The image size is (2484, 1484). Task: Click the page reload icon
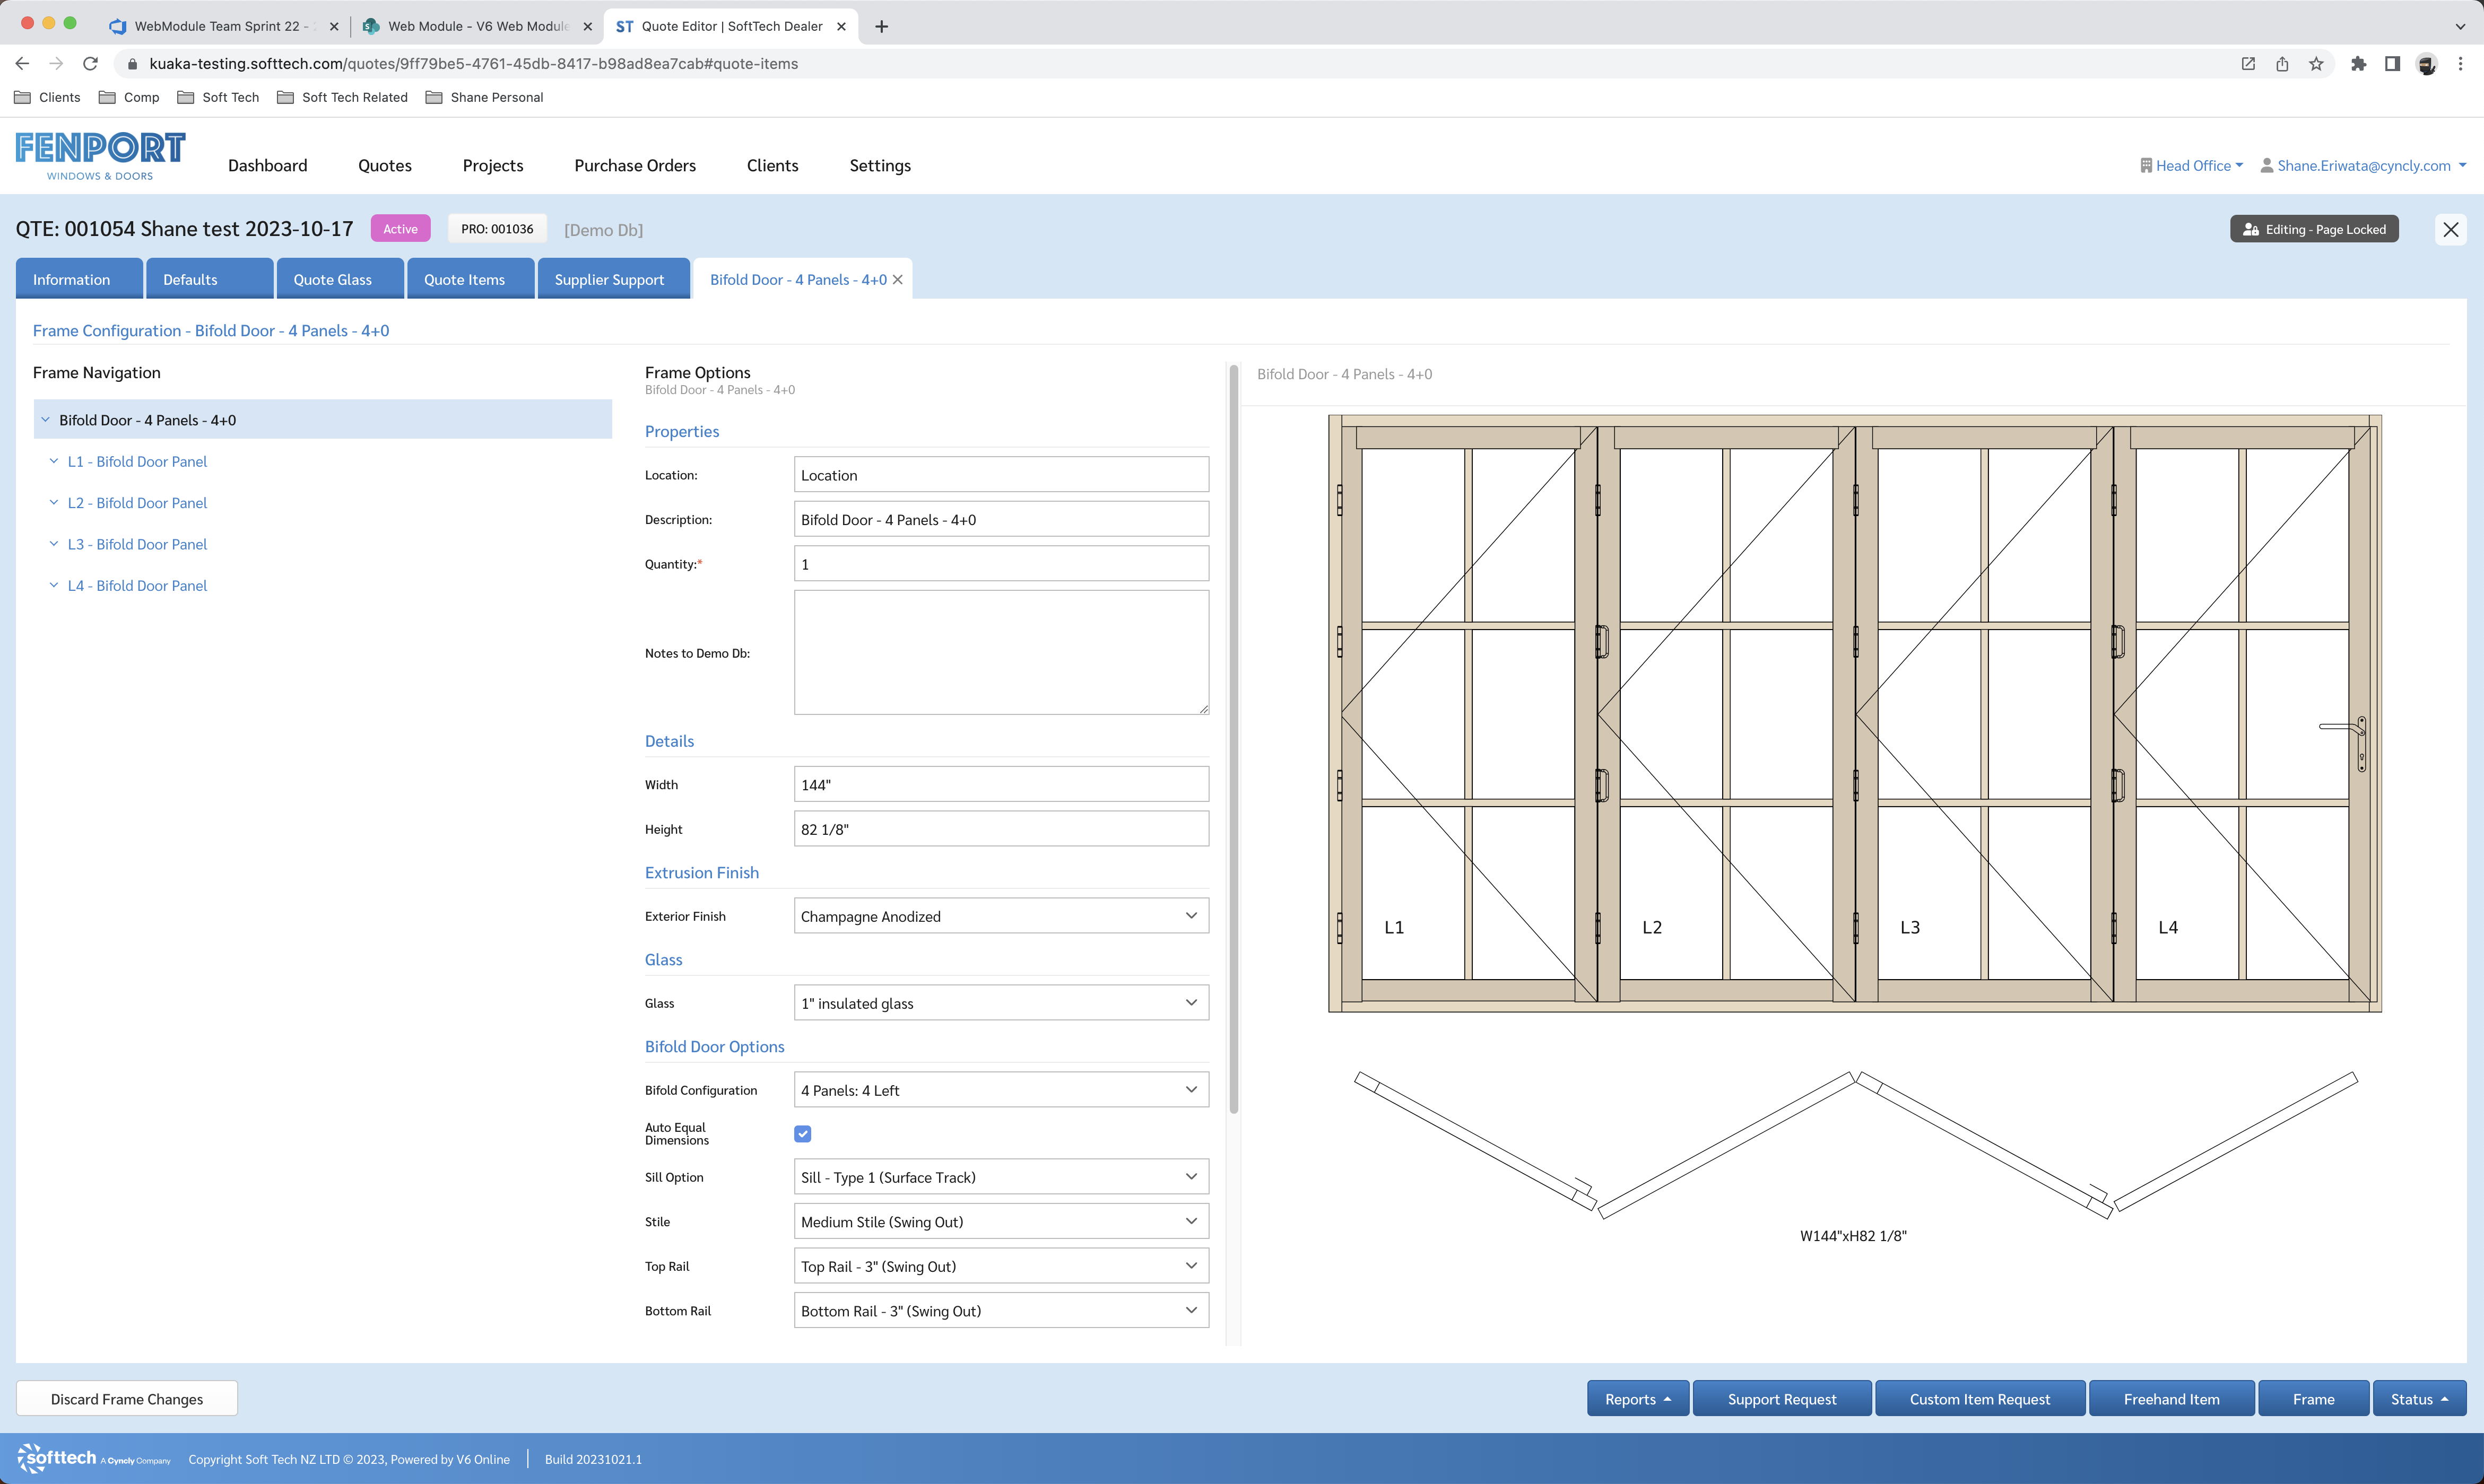(x=90, y=63)
